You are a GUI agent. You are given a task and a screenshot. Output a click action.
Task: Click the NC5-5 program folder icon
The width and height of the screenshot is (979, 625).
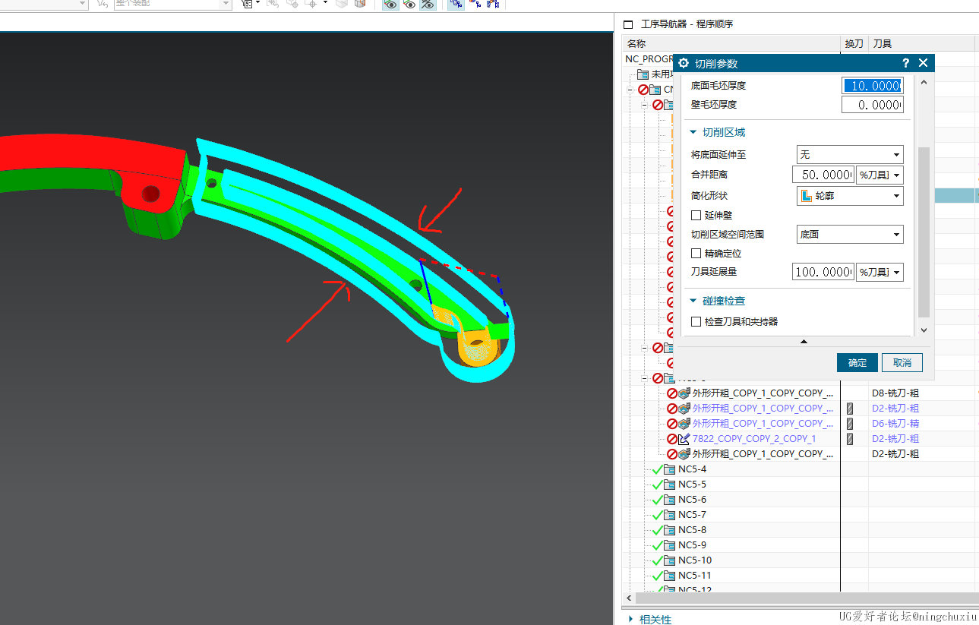point(669,485)
